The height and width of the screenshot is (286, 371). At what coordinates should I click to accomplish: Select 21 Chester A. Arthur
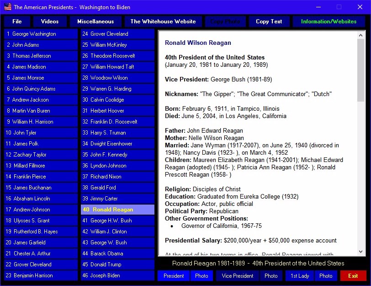pos(41,254)
